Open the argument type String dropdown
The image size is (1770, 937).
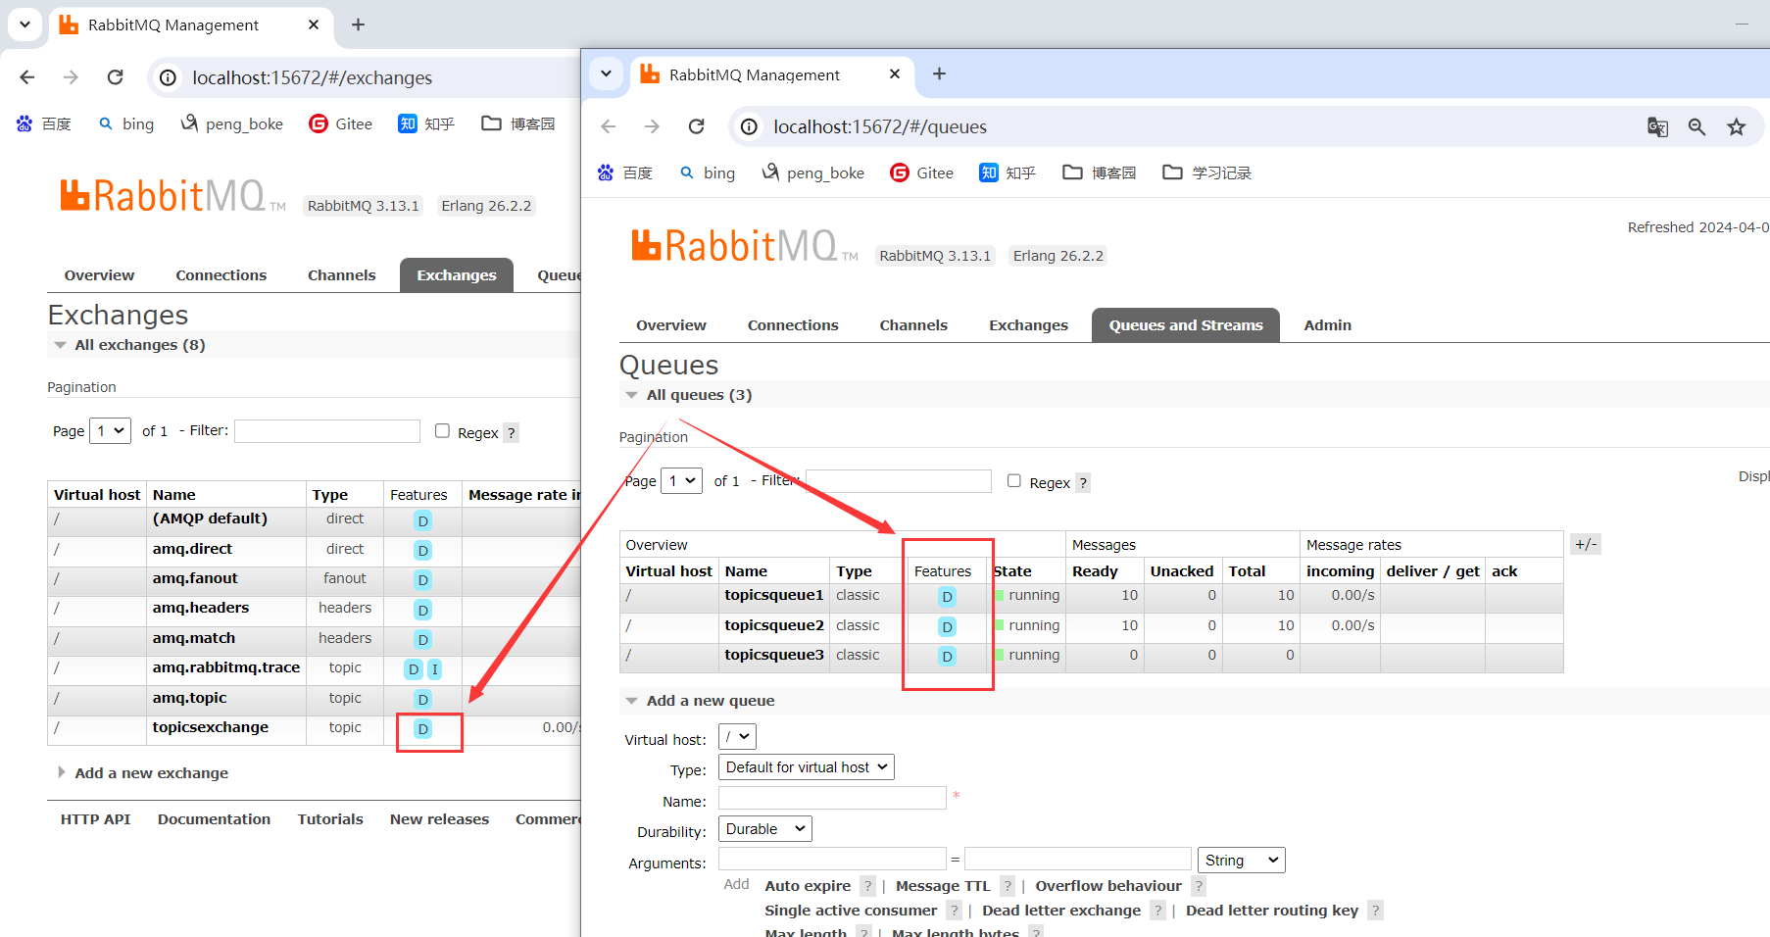pos(1241,861)
